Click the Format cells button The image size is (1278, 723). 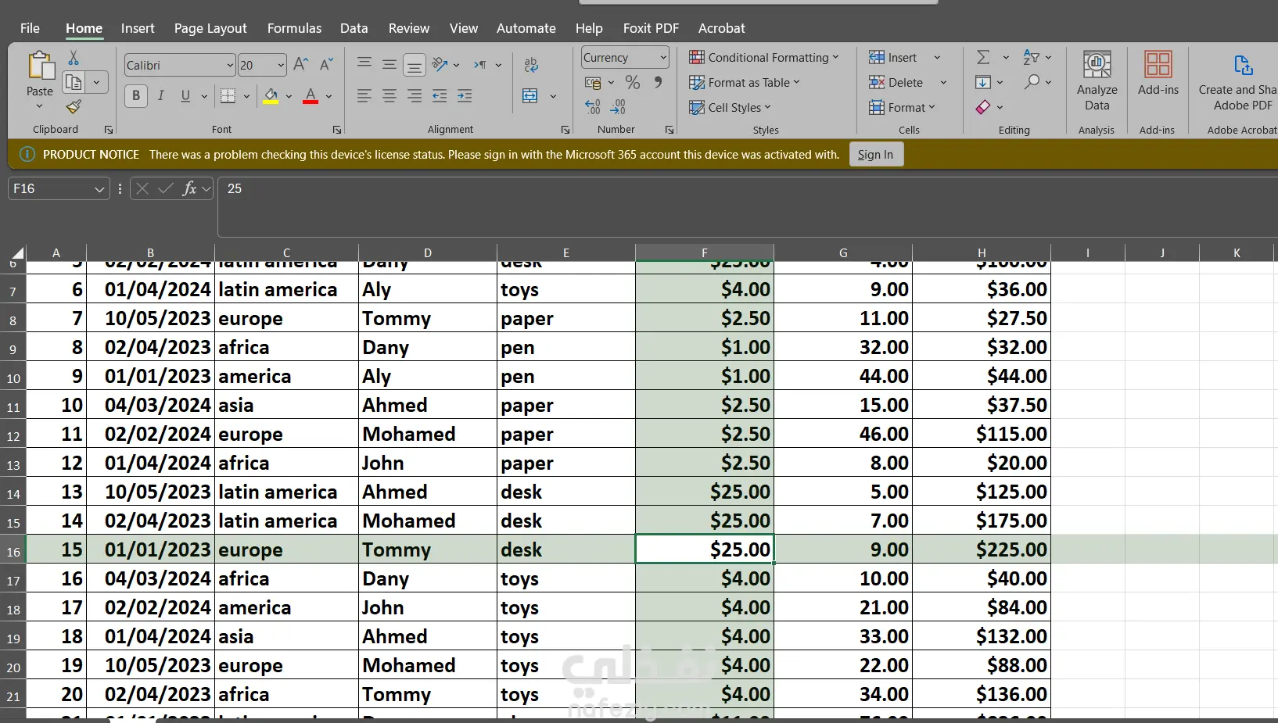click(902, 107)
